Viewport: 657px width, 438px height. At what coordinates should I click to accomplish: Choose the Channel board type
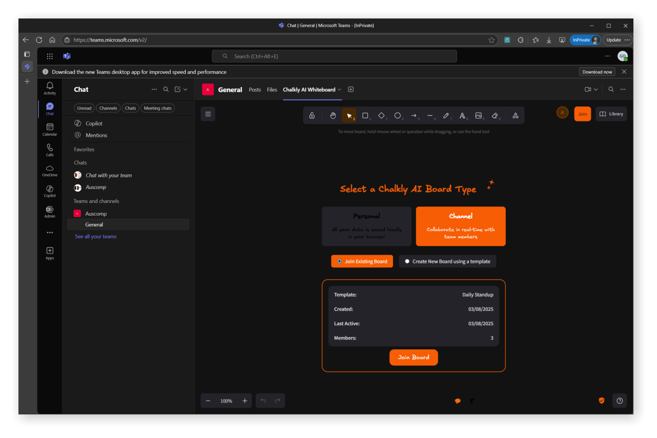(461, 226)
